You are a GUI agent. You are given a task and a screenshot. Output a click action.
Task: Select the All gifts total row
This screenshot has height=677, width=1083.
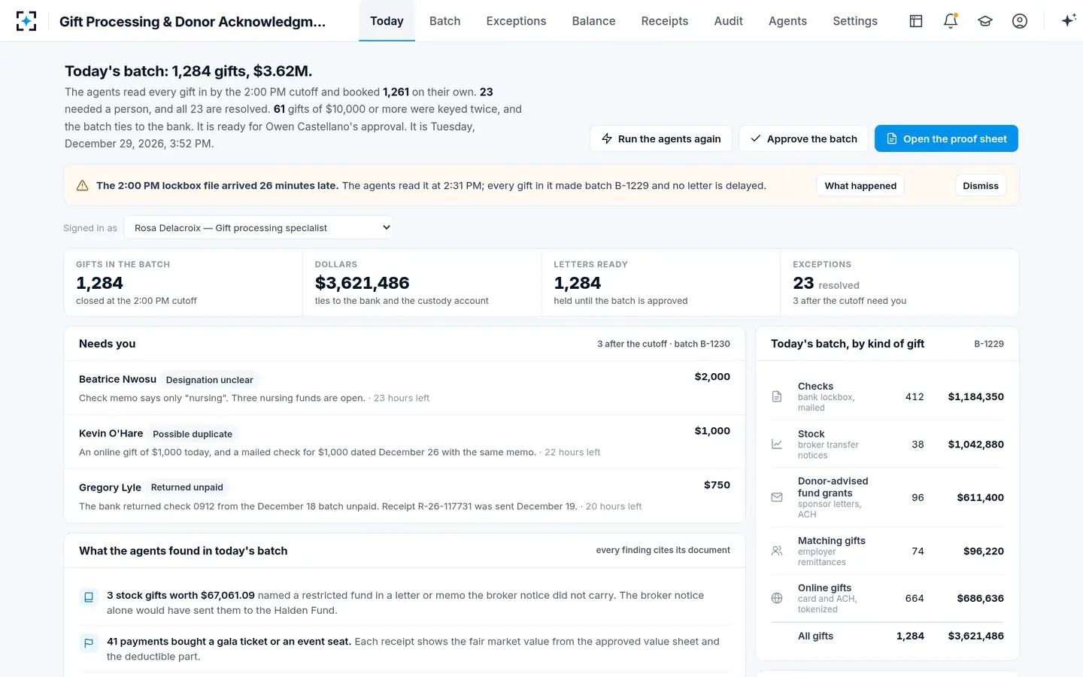[887, 636]
